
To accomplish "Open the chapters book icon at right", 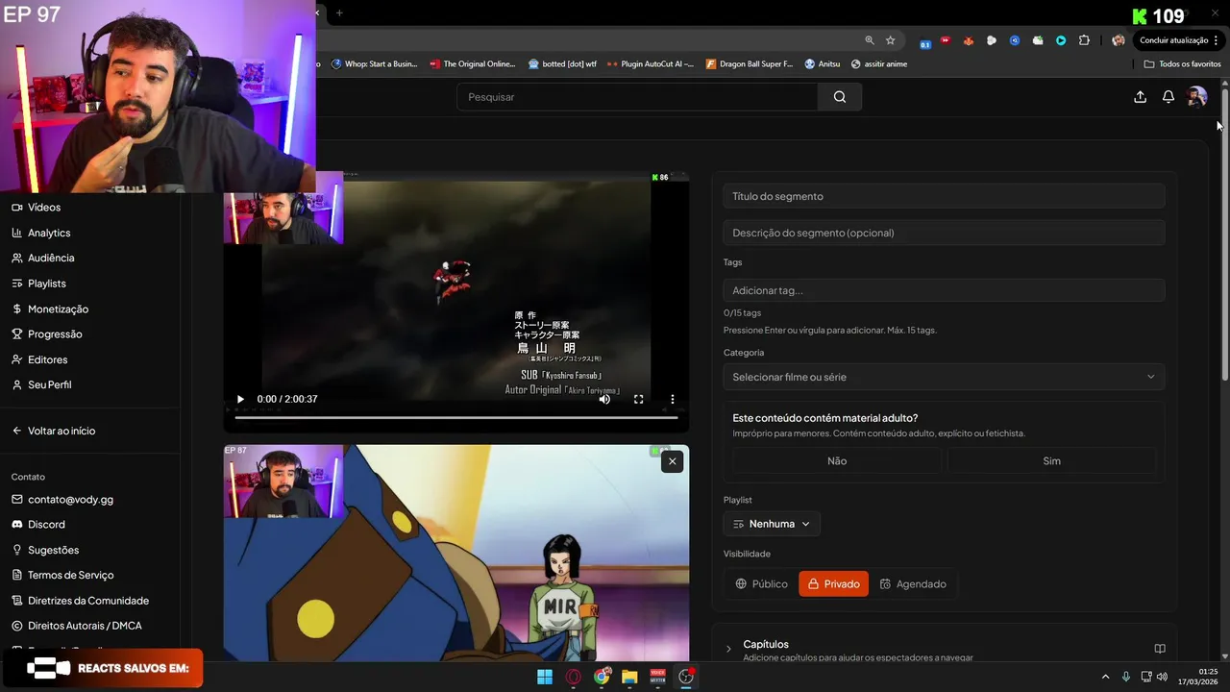I will point(1160,649).
